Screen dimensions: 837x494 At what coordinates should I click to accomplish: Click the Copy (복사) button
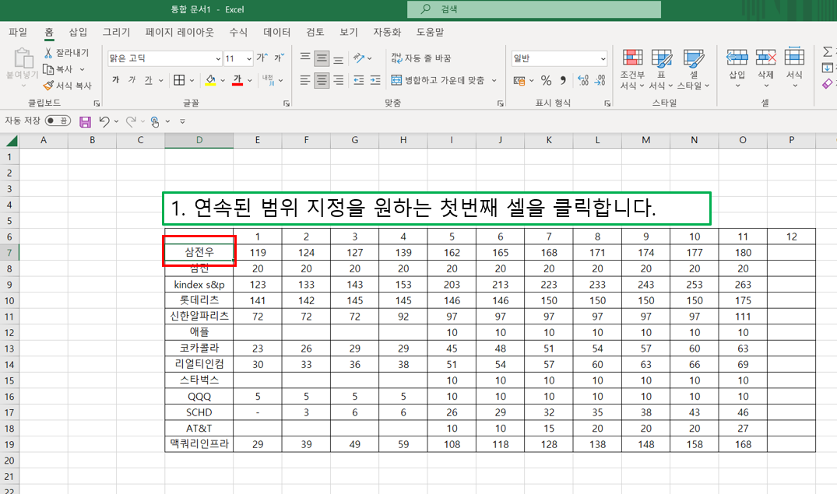click(58, 69)
